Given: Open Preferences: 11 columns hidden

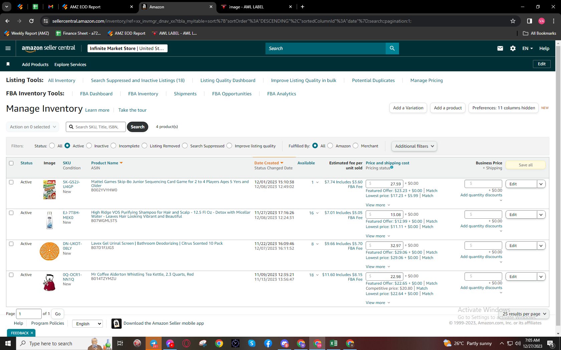Looking at the screenshot, I should click(x=504, y=108).
